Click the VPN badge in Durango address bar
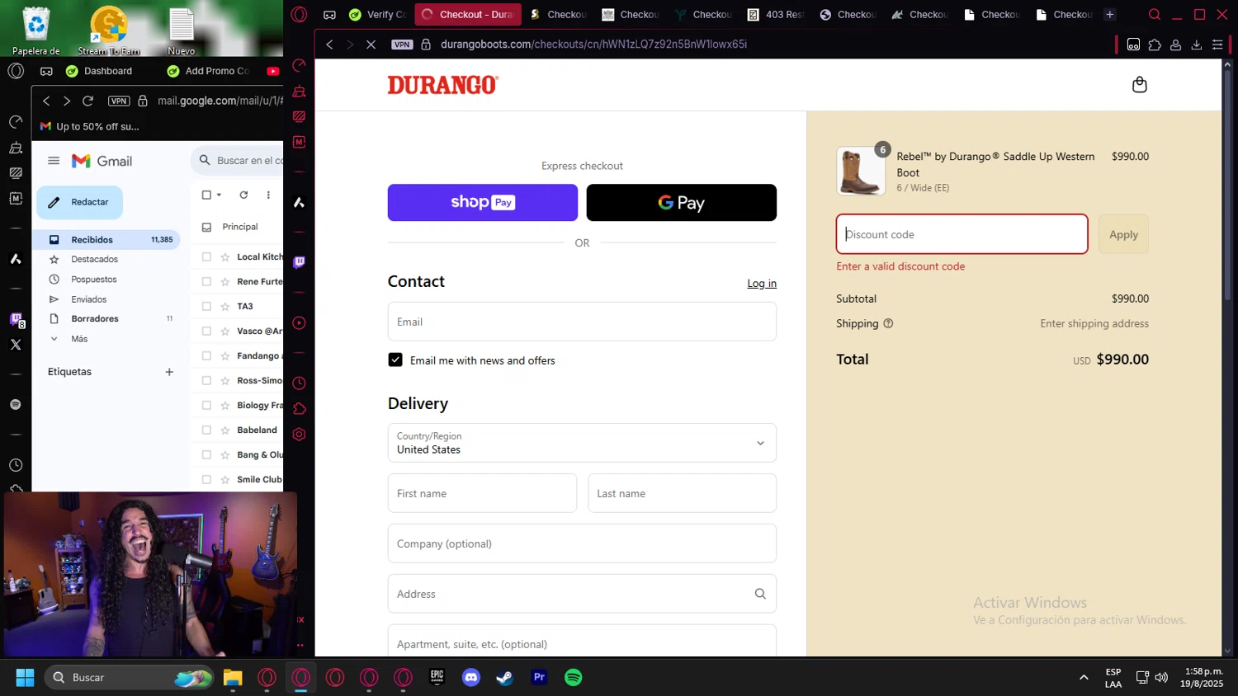Screen dimensions: 1238x696 point(402,45)
